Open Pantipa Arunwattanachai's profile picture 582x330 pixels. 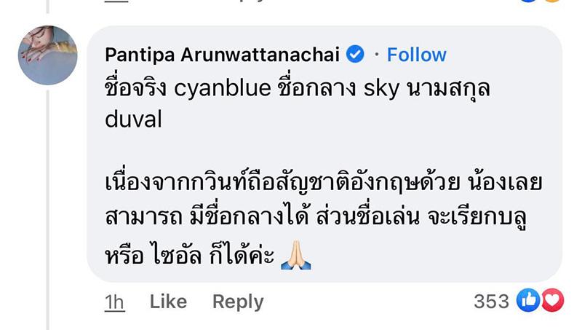coord(47,55)
